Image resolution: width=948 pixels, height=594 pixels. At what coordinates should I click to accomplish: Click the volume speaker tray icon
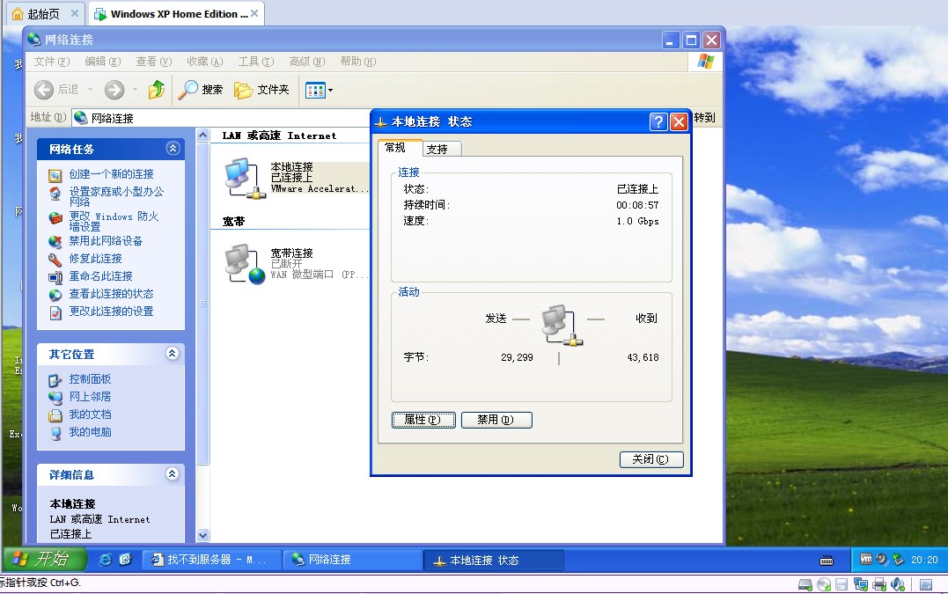point(882,560)
